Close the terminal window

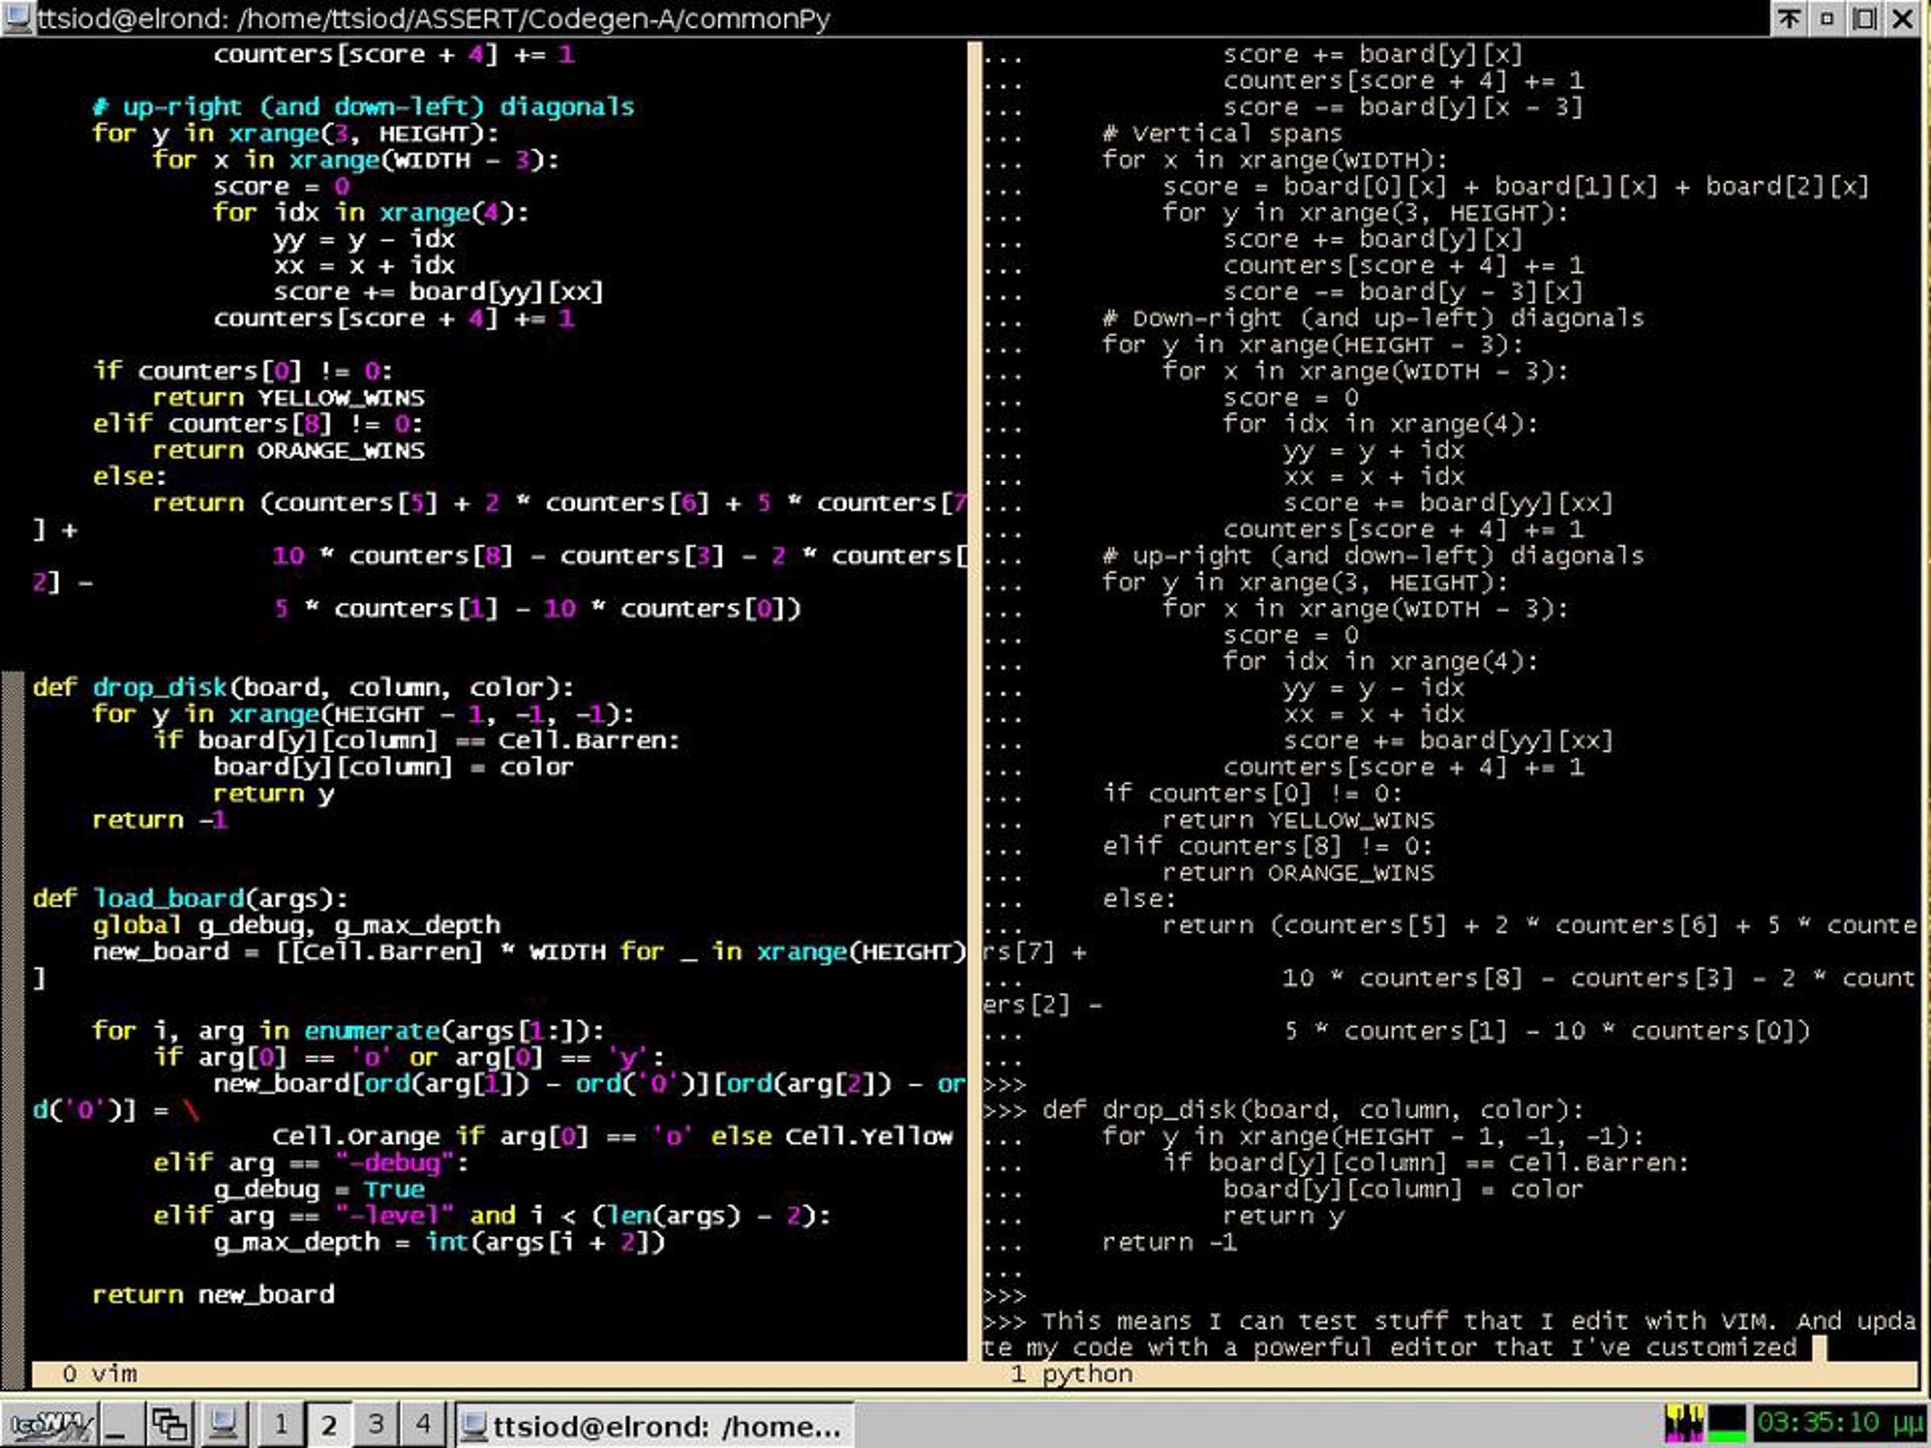(x=1904, y=19)
